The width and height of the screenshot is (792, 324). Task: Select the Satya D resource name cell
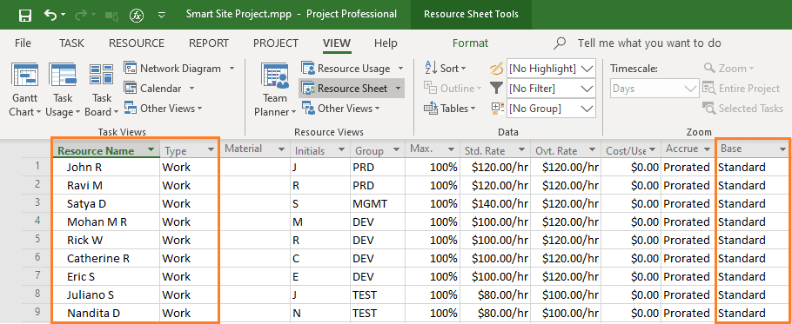click(x=106, y=203)
